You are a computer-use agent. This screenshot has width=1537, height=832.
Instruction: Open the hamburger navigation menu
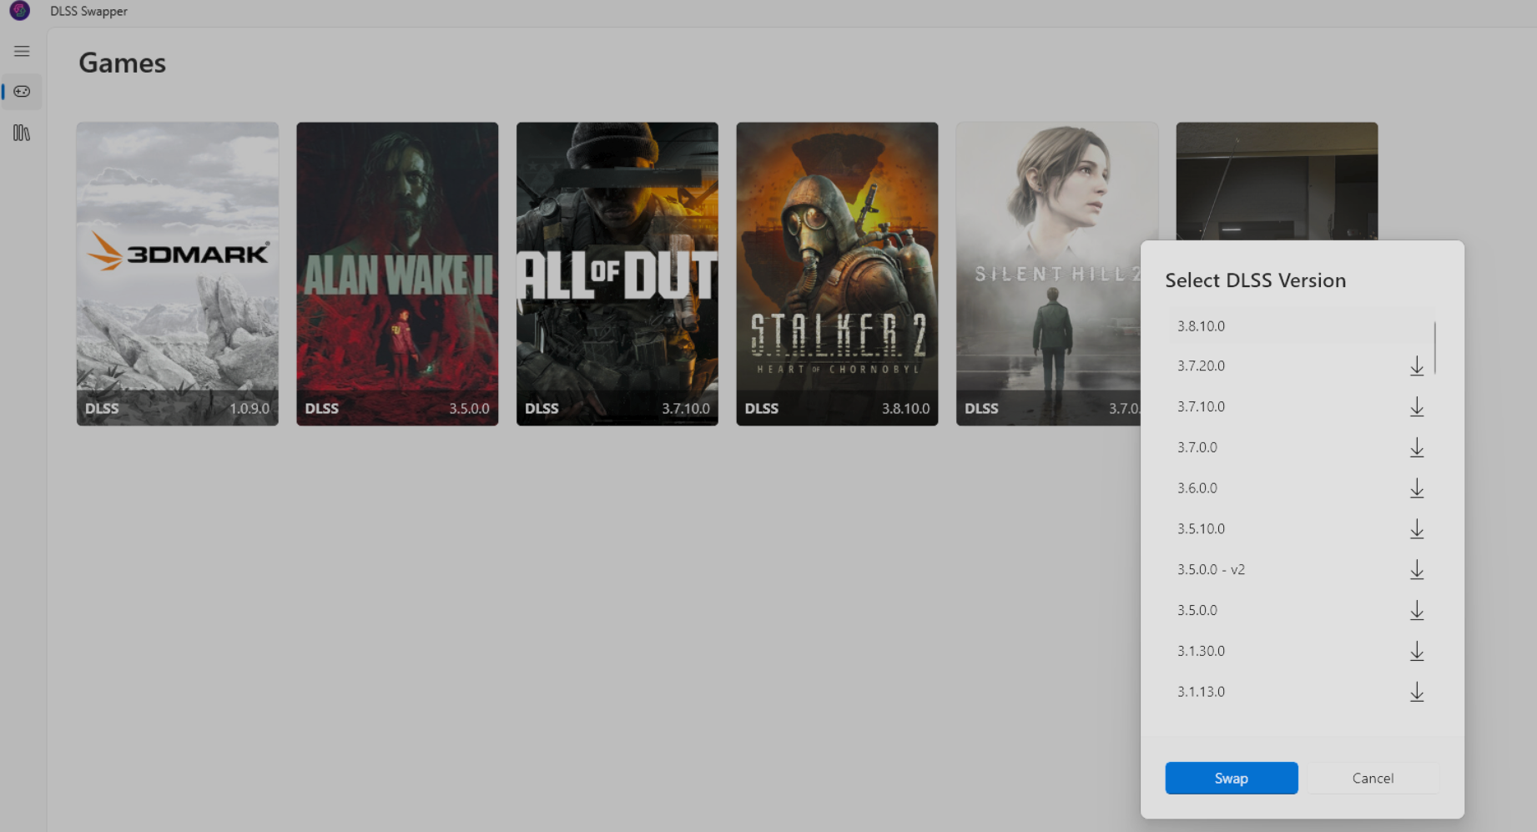click(22, 52)
